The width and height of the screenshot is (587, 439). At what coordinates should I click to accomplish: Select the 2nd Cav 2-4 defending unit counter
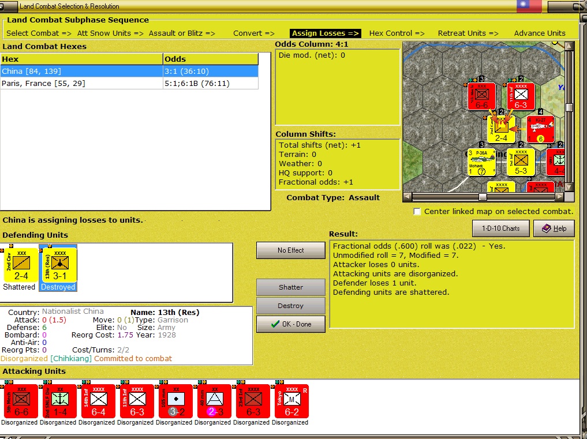click(x=21, y=265)
